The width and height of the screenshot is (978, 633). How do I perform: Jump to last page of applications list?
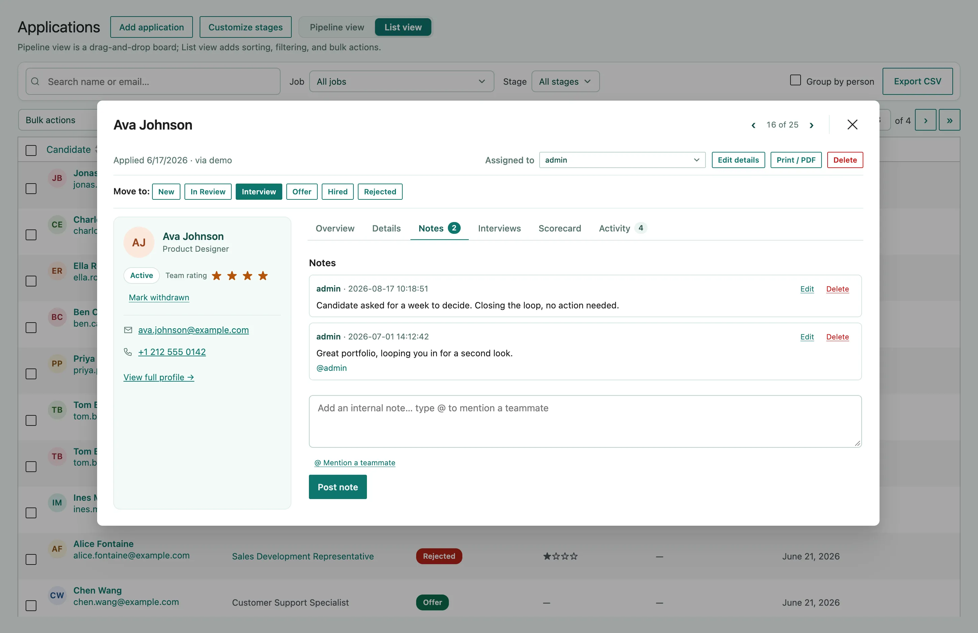(950, 120)
